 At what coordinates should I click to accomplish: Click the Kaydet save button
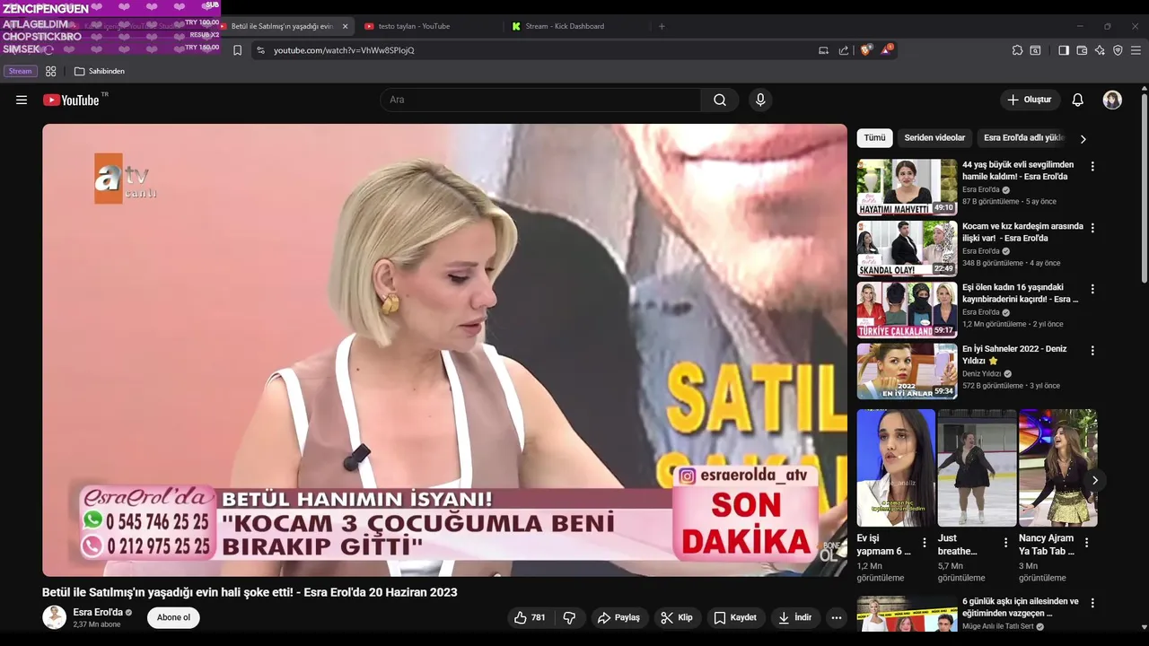tap(735, 617)
